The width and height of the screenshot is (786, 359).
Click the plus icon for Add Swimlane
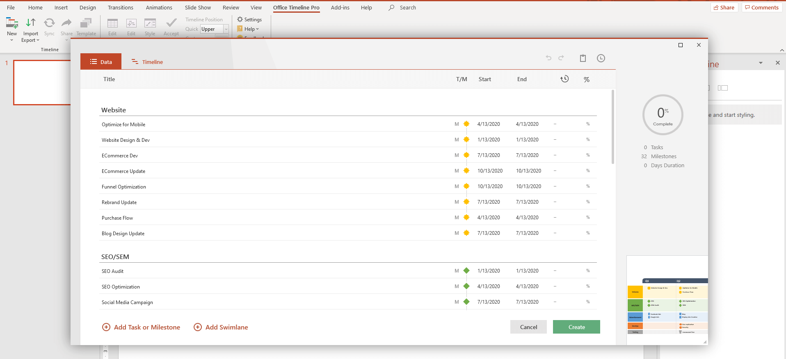click(x=198, y=327)
